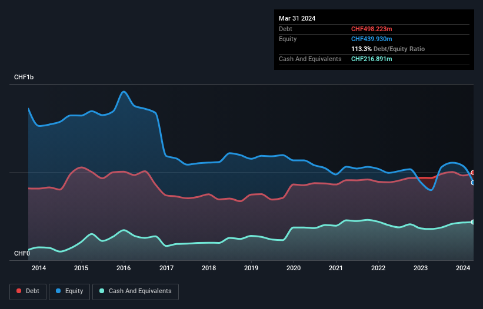The height and width of the screenshot is (309, 483).
Task: Click the teal Cash legend dot
Action: [102, 291]
